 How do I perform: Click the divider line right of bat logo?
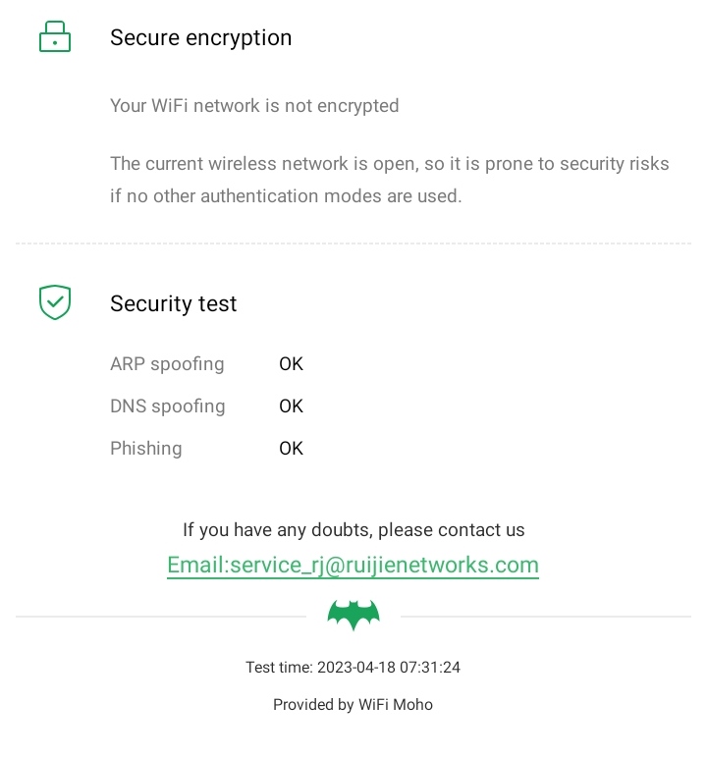click(x=546, y=617)
